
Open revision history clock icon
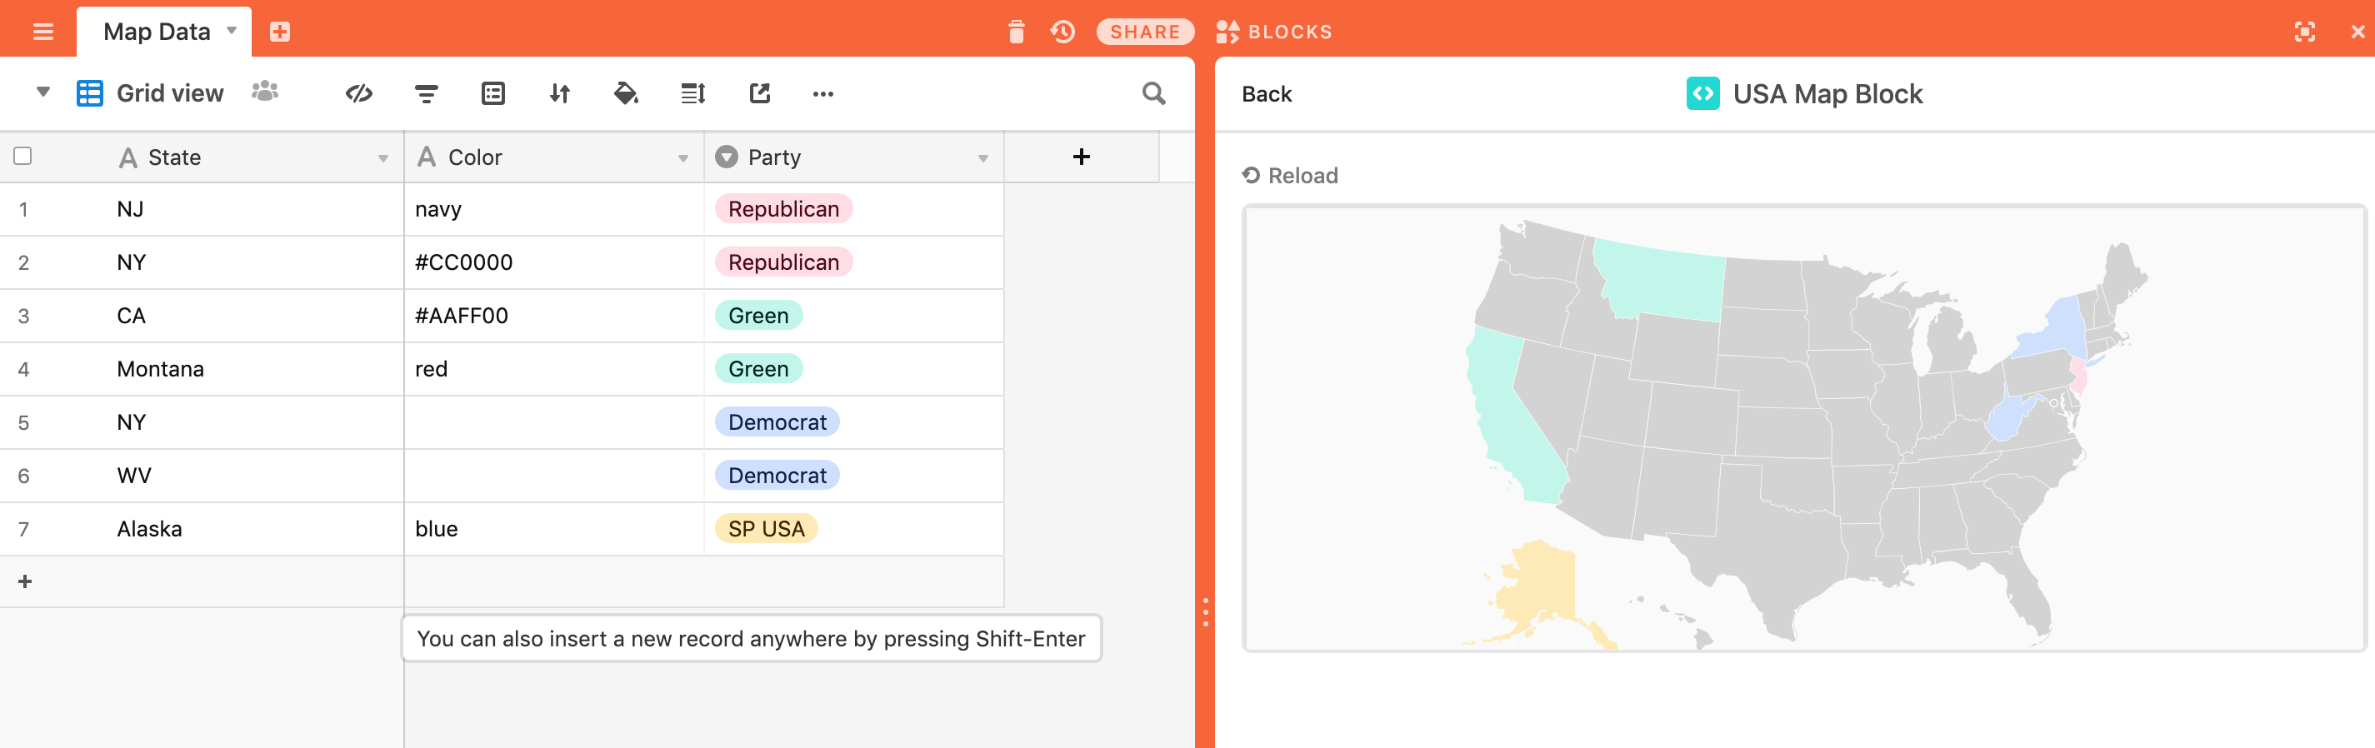point(1063,32)
